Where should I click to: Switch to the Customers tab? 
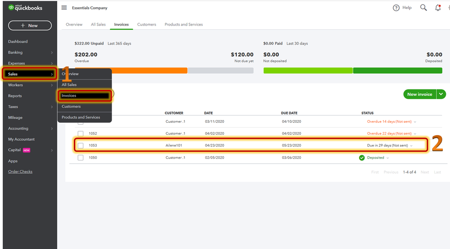tap(147, 25)
